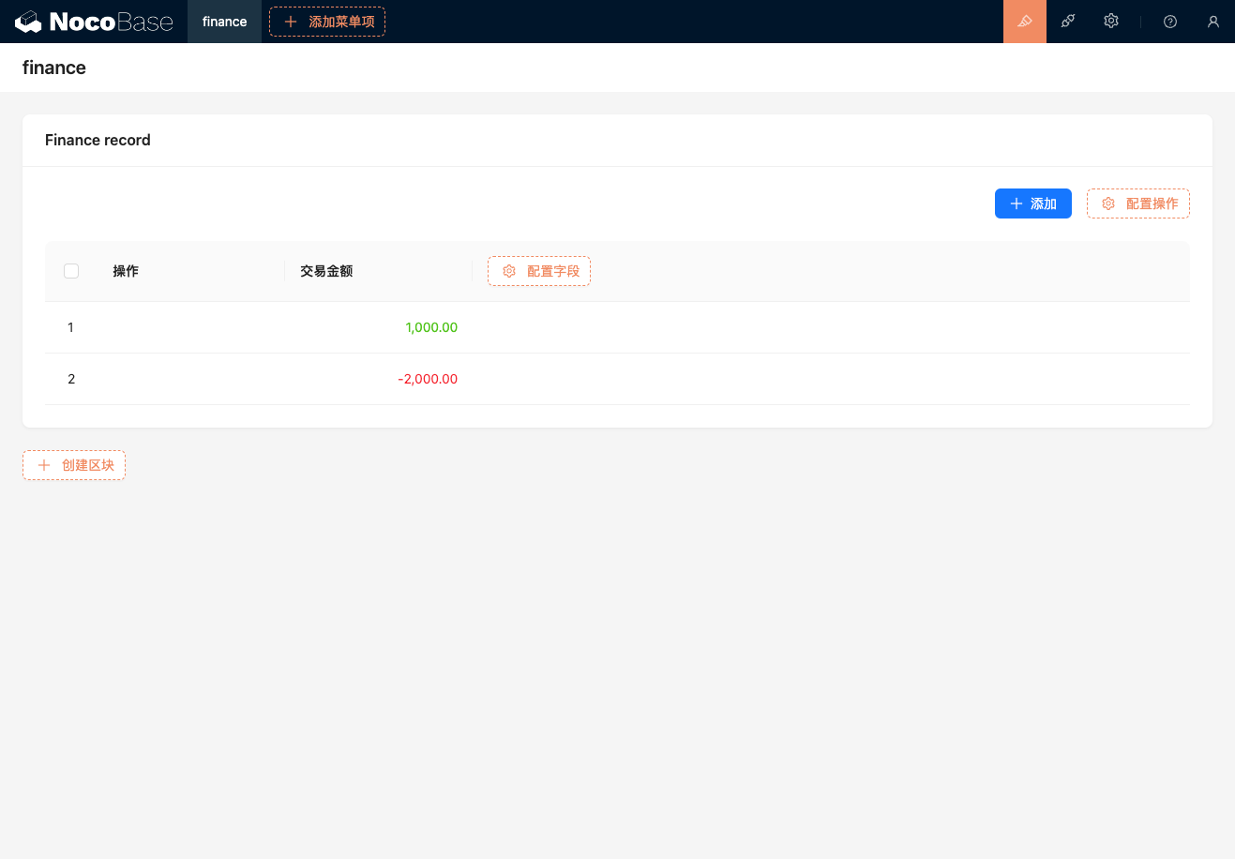This screenshot has width=1235, height=859.
Task: Click the NocoBase logo
Action: point(94,22)
